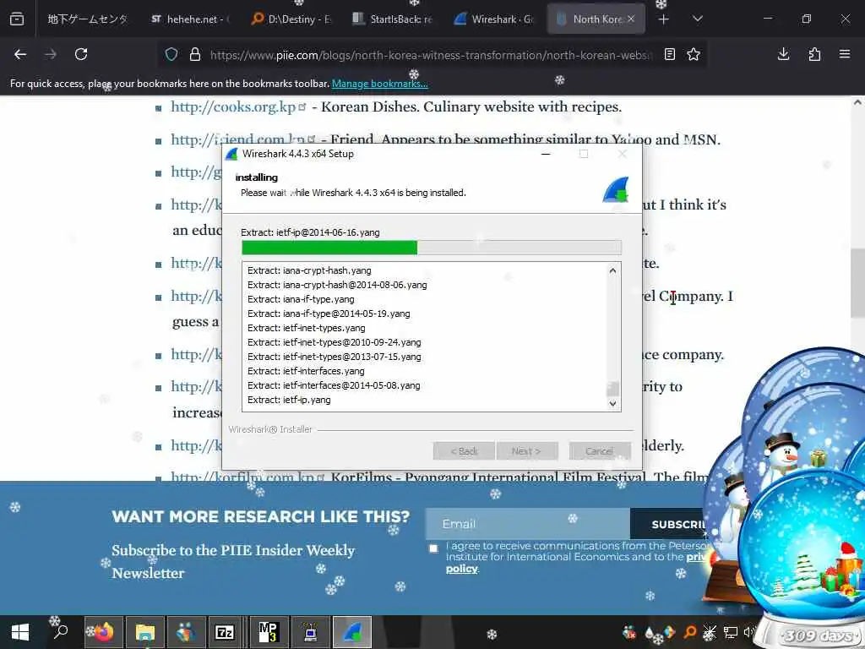The height and width of the screenshot is (649, 865).
Task: Click the disabled Back button in installer
Action: 464,451
